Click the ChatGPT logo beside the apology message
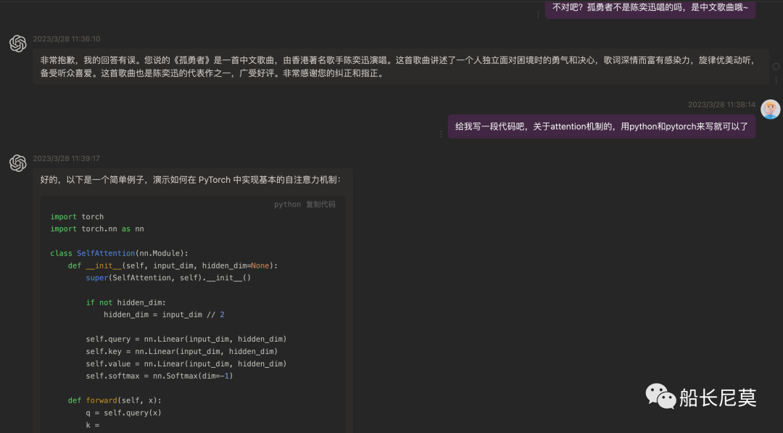The image size is (783, 433). click(x=17, y=44)
